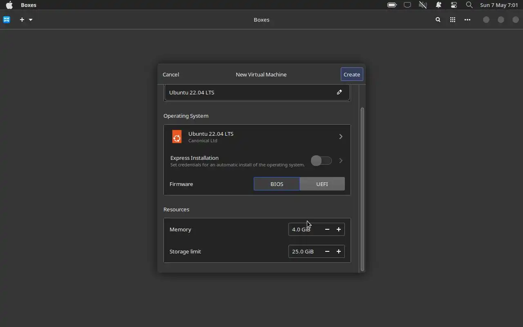This screenshot has height=327, width=523.
Task: Open the notifications bell icon
Action: tap(438, 5)
